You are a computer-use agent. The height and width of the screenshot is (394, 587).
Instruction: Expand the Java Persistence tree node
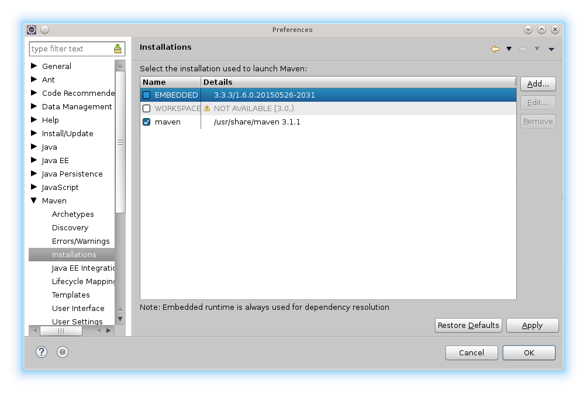34,174
